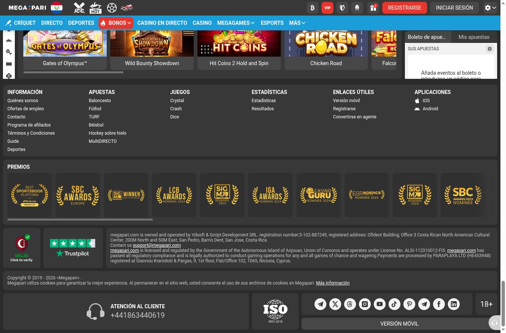Open bet slip settings gear
Screen dimensions: 506x333
click(490, 49)
